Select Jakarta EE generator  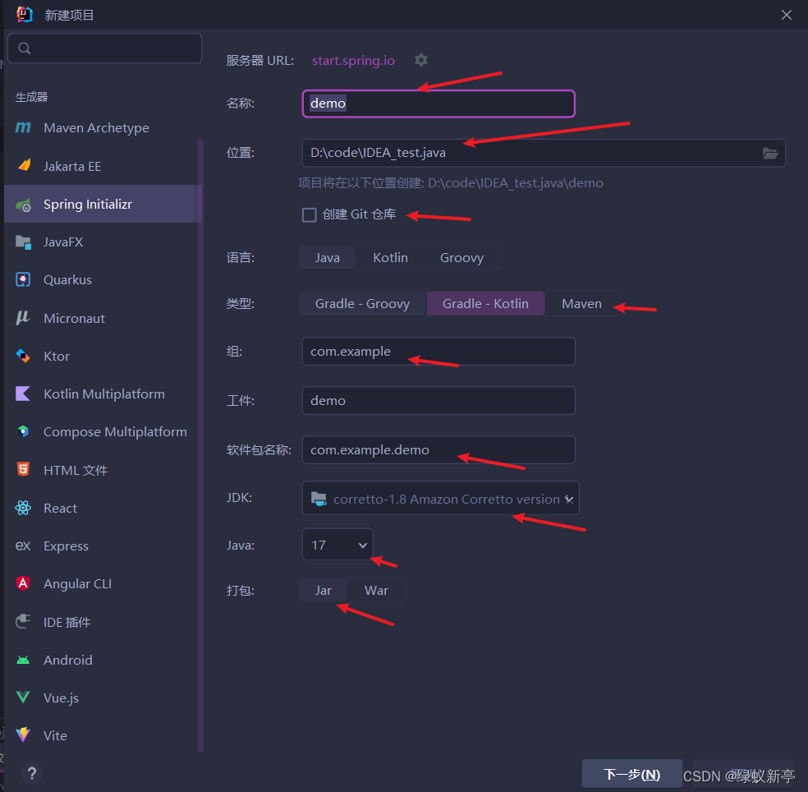tap(100, 166)
